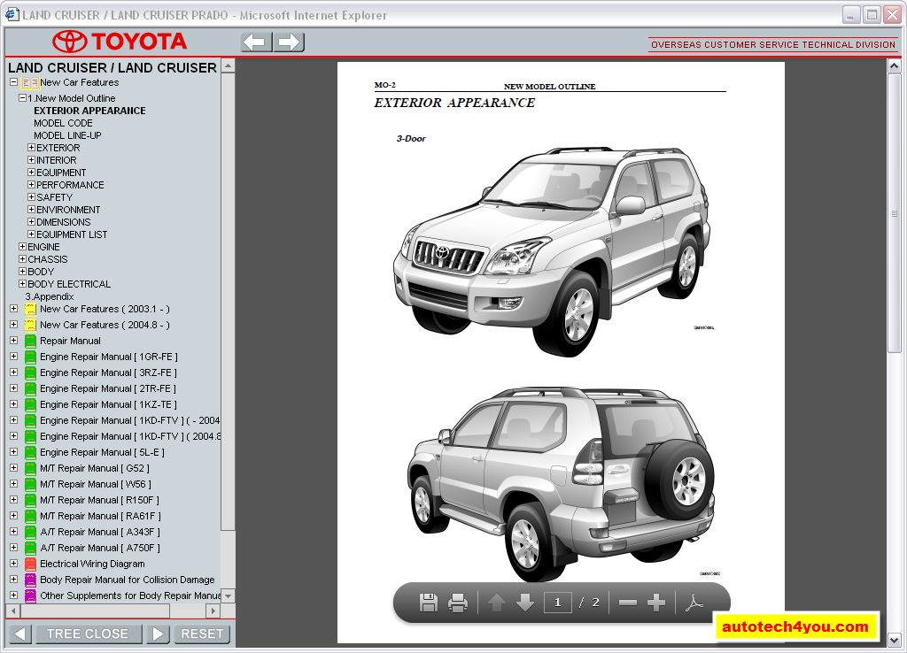Expand the Repair Manual node with its plus box
907x653 pixels.
point(13,341)
